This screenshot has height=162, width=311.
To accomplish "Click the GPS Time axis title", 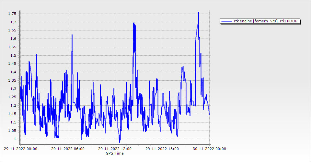I will [115, 153].
